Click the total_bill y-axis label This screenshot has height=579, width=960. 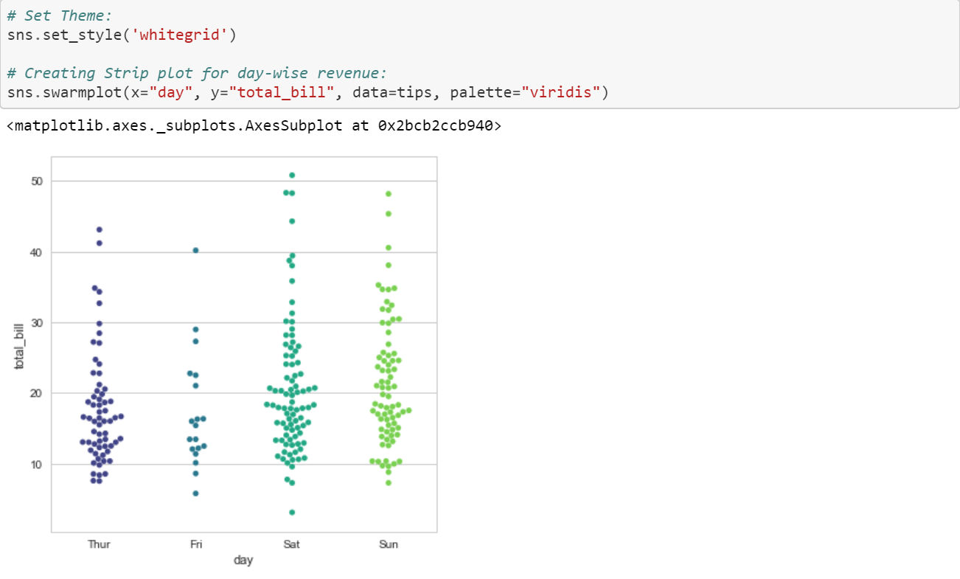coord(20,347)
